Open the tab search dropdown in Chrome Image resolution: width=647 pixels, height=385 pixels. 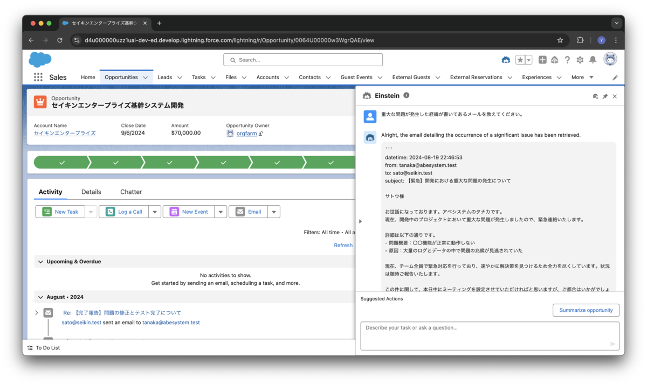pos(616,23)
